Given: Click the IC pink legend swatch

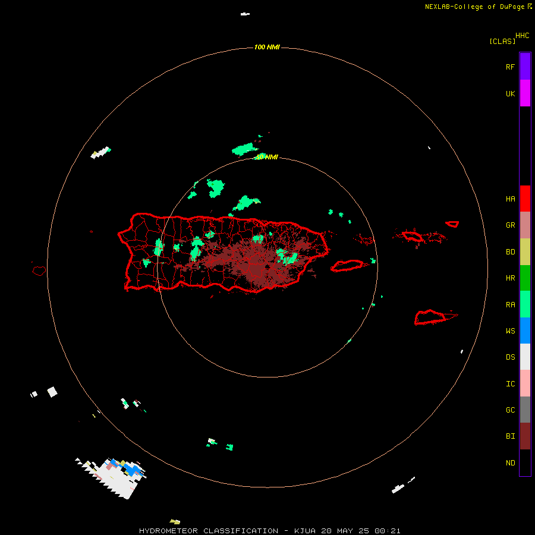Looking at the screenshot, I should tap(525, 383).
